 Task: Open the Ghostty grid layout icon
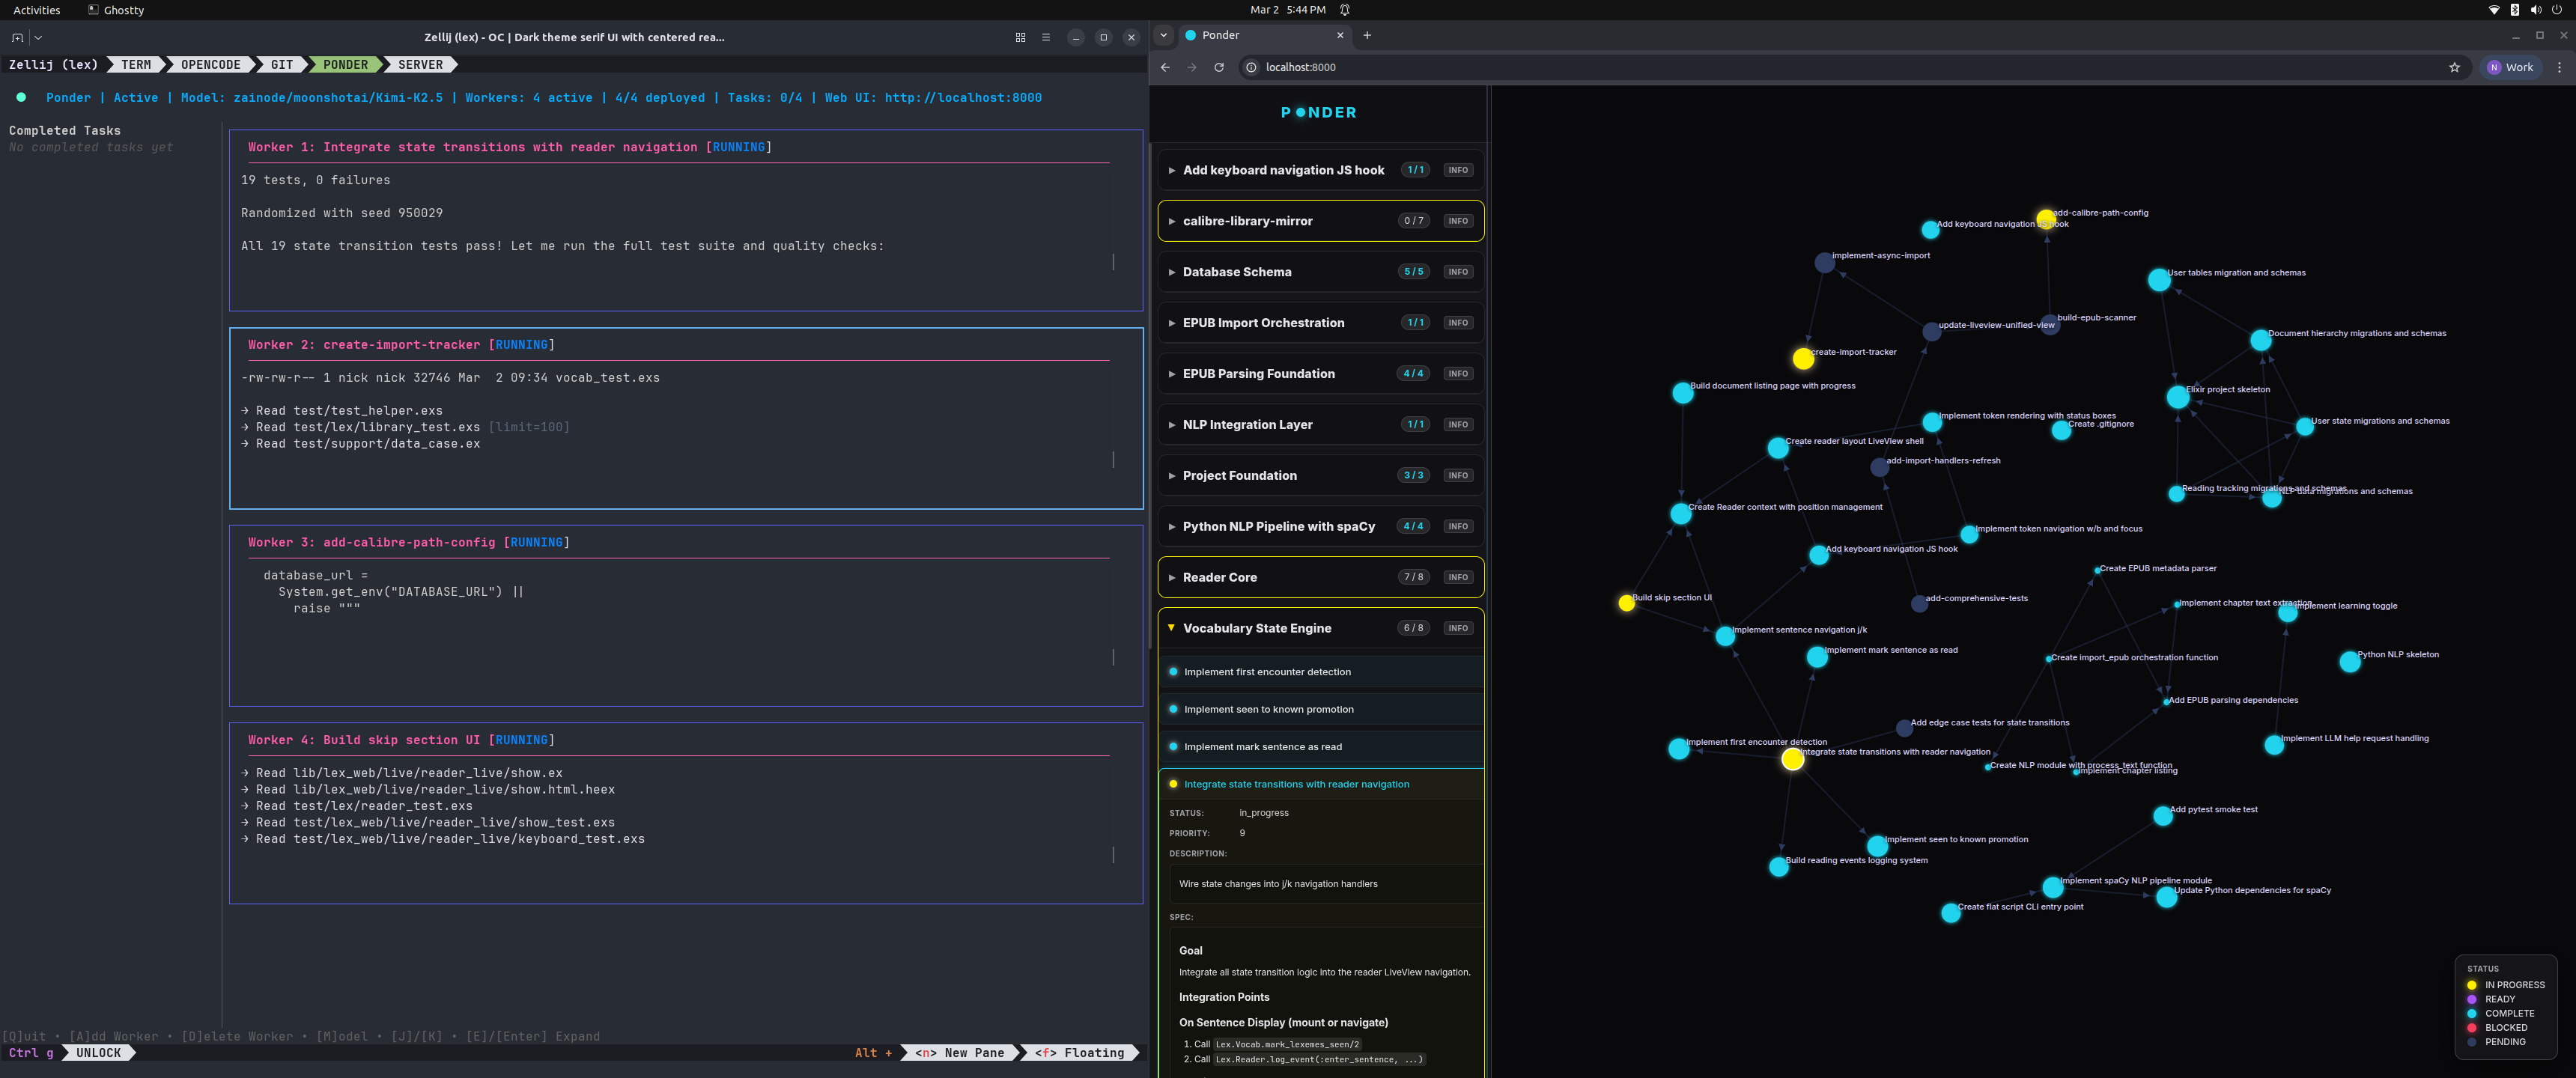(1020, 37)
